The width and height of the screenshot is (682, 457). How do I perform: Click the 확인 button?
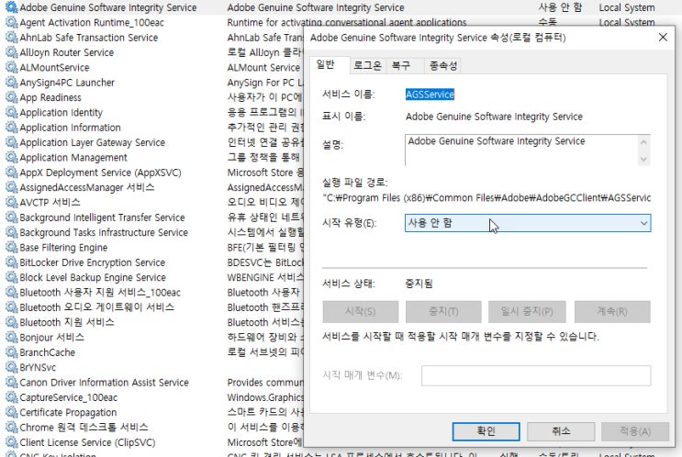486,431
